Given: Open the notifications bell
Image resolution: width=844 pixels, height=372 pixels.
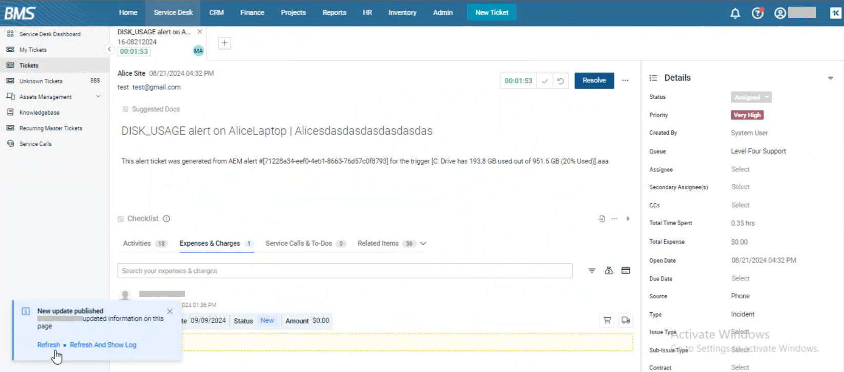Looking at the screenshot, I should (735, 13).
